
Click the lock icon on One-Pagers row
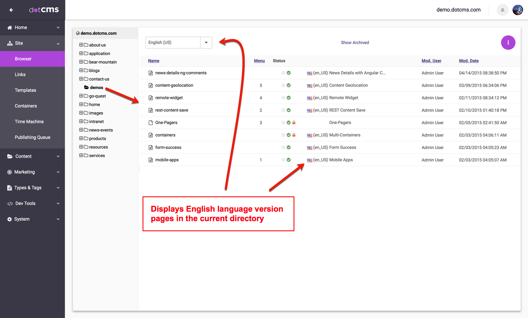point(294,123)
